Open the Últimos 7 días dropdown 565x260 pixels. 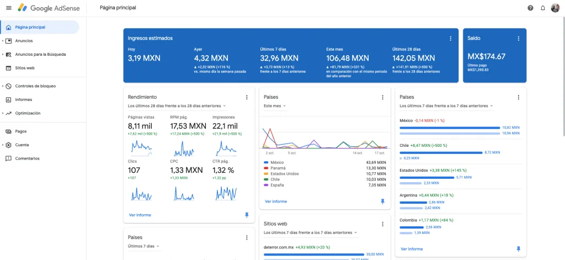click(x=144, y=246)
